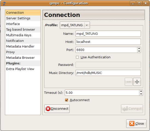Close the configuration dialog with Close button
Viewport: 150px width, 131px height.
(136, 124)
